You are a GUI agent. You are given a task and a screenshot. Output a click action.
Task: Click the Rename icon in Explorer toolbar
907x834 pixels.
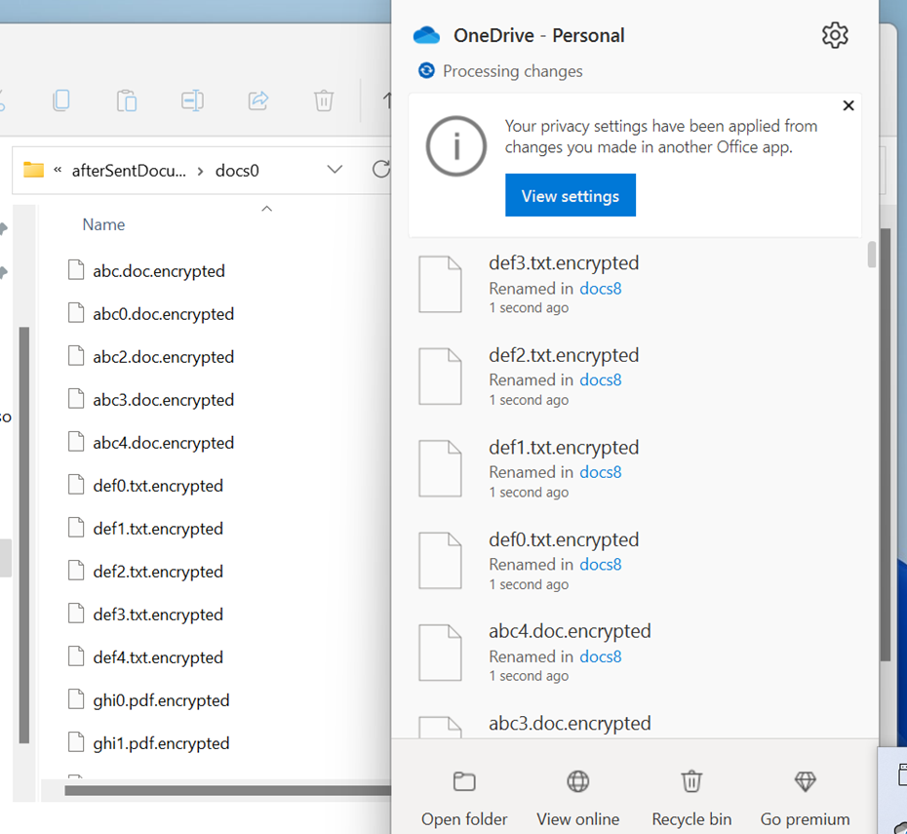[x=193, y=100]
